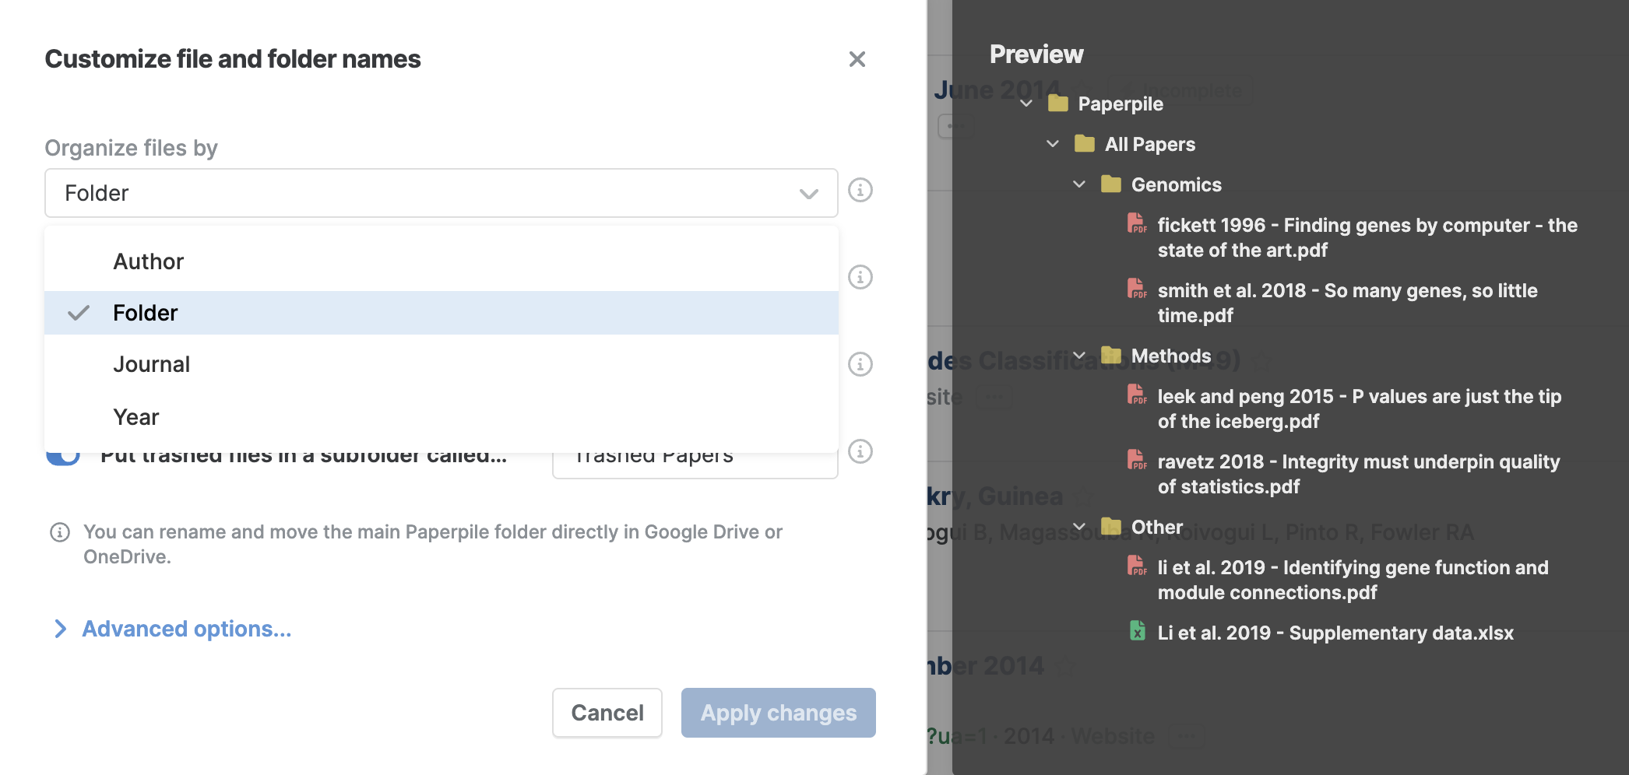The height and width of the screenshot is (775, 1629).
Task: Open the Organize files by dropdown
Action: 441,193
